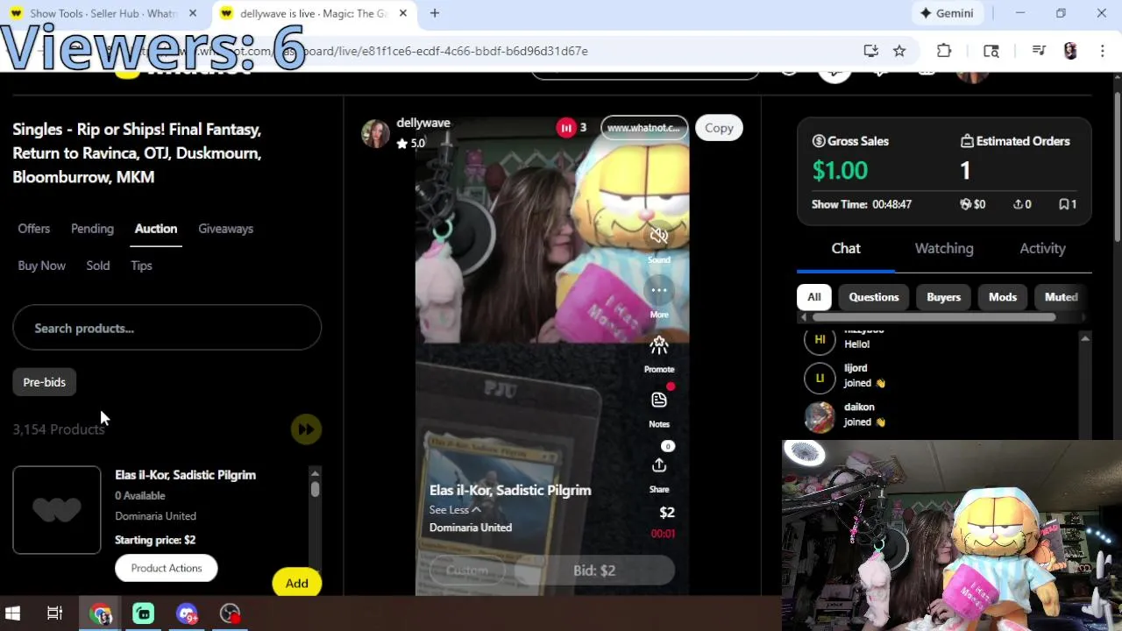Close the Show Tools Seller Hub tab
Viewport: 1122px width, 631px height.
pos(193,13)
